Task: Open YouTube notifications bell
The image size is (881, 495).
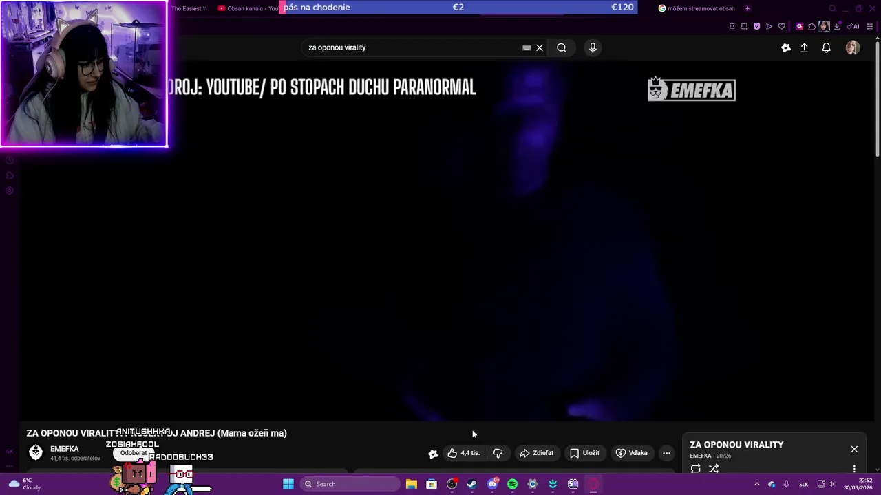Action: coord(826,47)
